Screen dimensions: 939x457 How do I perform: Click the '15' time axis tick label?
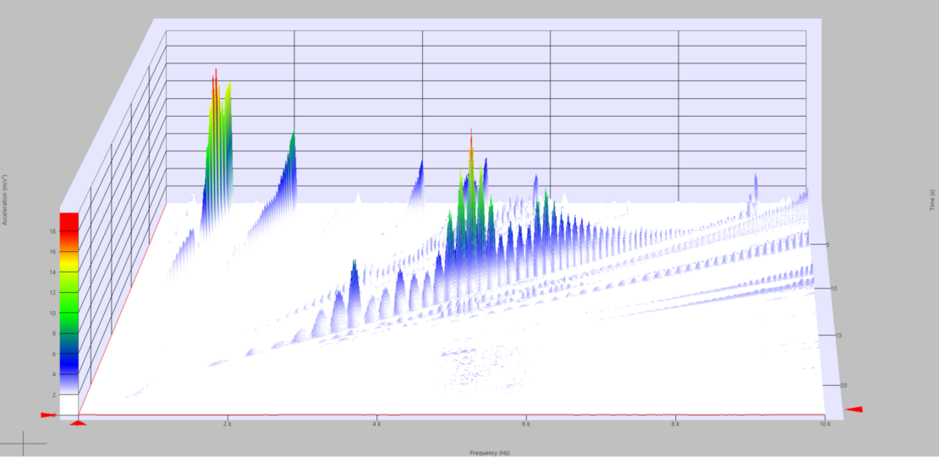point(838,335)
